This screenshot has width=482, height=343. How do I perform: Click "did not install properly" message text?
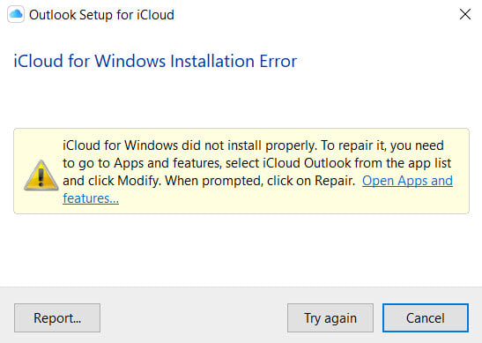pyautogui.click(x=249, y=145)
